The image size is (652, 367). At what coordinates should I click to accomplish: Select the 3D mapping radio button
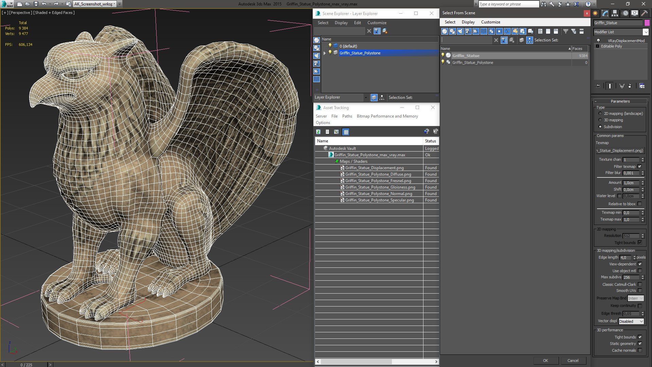[600, 120]
